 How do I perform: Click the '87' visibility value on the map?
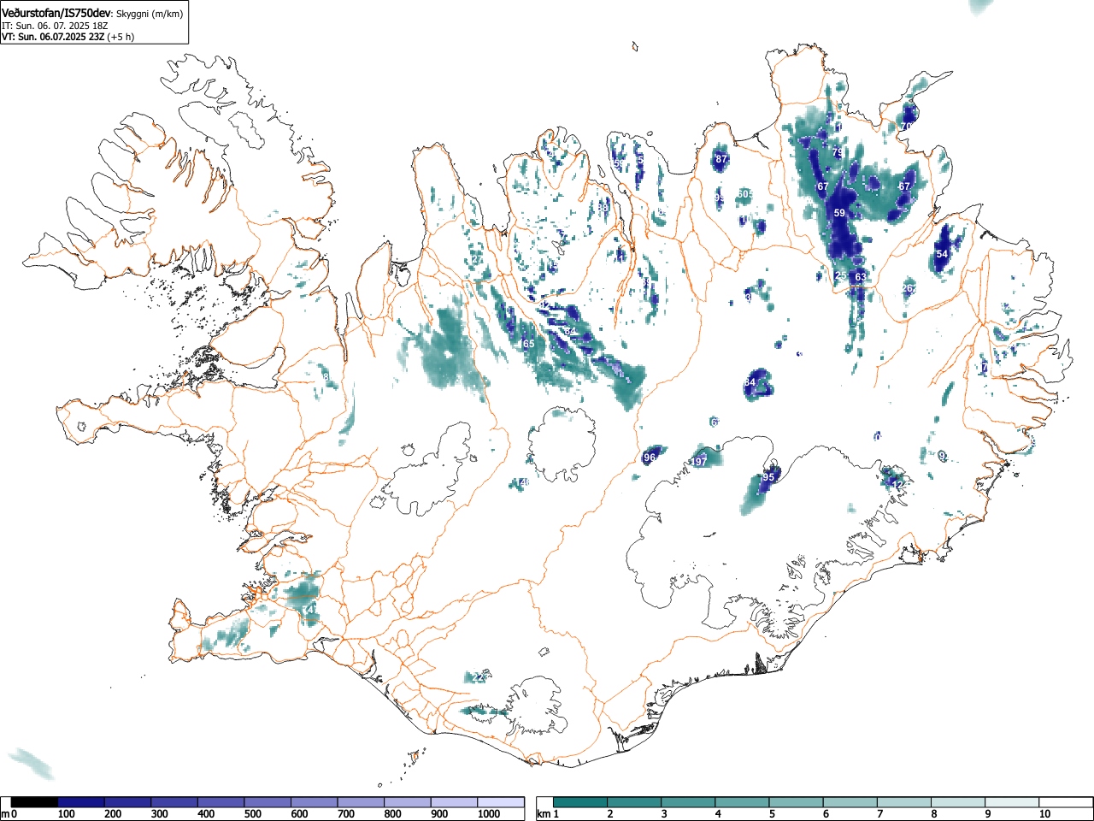(x=721, y=159)
